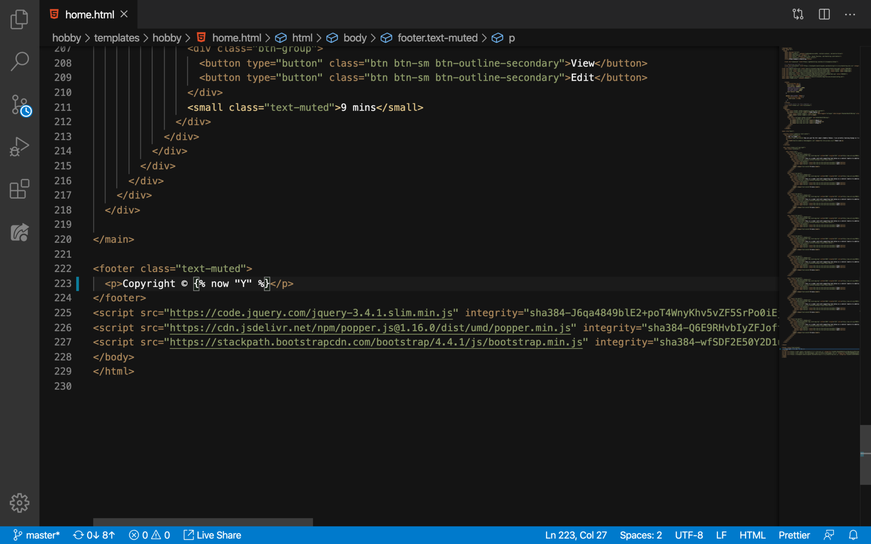Click Ln 223, Col 27 to go to line

(x=576, y=535)
